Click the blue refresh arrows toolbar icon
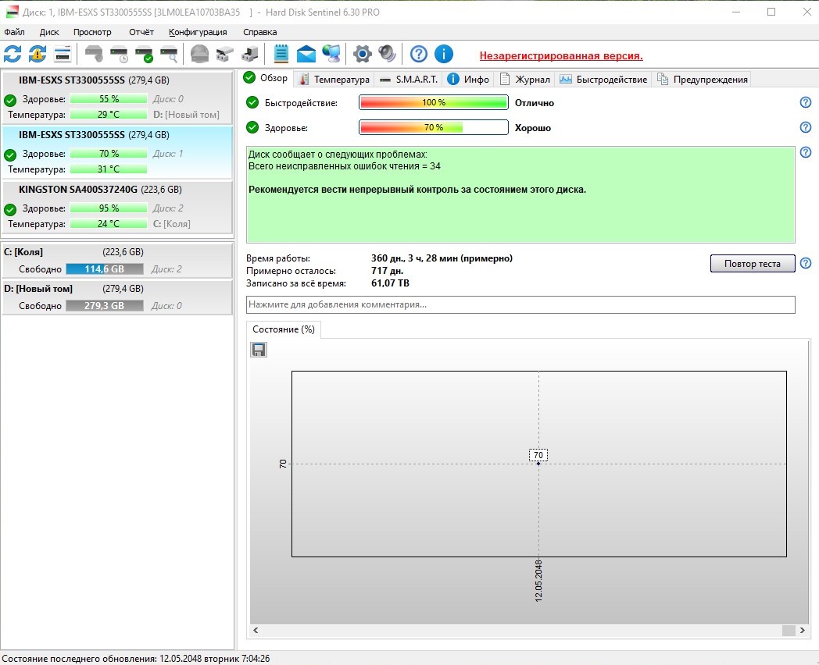This screenshot has height=665, width=819. point(13,54)
